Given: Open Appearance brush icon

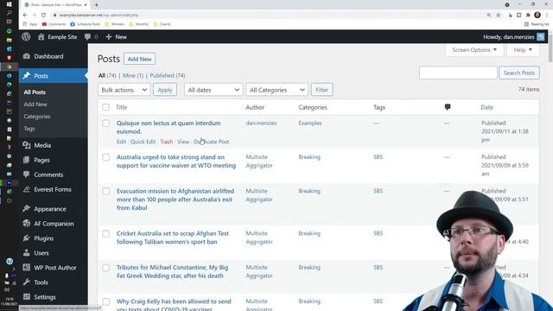Looking at the screenshot, I should pyautogui.click(x=27, y=209).
